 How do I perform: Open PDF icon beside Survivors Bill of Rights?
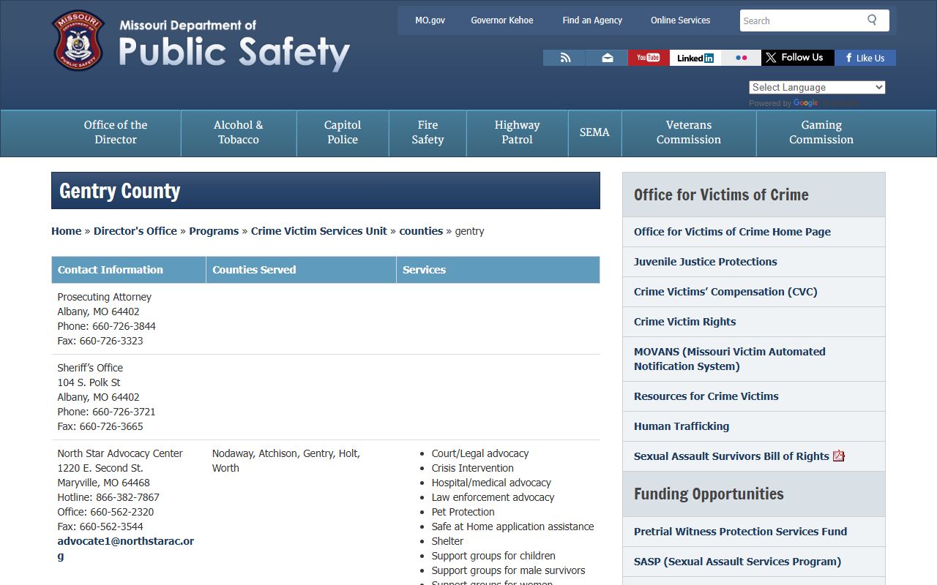point(839,456)
